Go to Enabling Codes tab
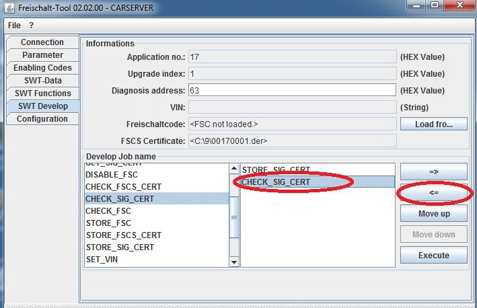 coord(42,68)
